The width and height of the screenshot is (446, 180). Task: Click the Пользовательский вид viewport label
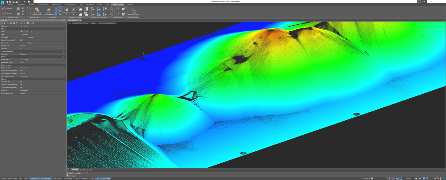click(x=80, y=23)
